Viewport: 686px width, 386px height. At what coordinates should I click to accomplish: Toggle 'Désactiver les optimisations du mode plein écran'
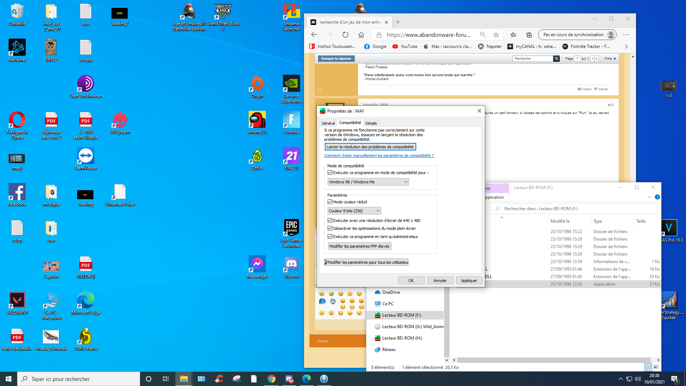(x=330, y=228)
